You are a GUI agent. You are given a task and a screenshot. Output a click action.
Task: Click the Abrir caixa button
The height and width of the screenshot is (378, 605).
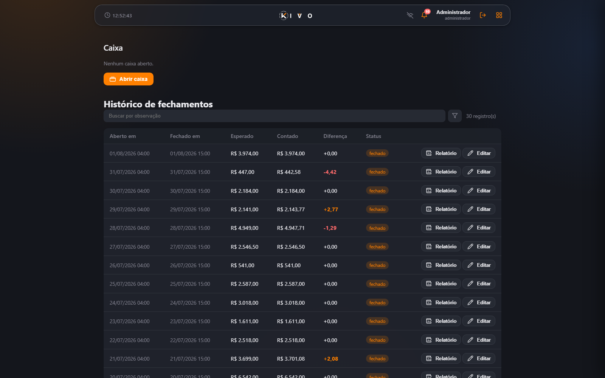129,79
